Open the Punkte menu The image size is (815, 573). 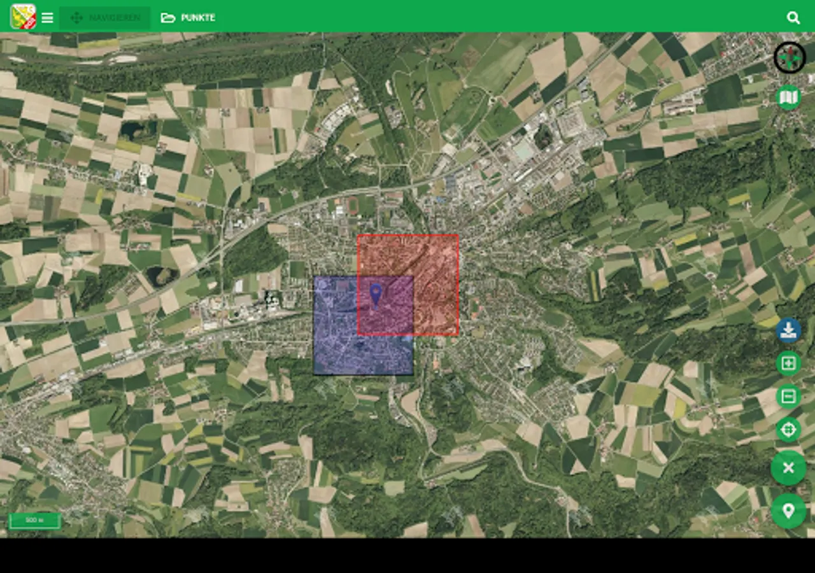(x=188, y=18)
